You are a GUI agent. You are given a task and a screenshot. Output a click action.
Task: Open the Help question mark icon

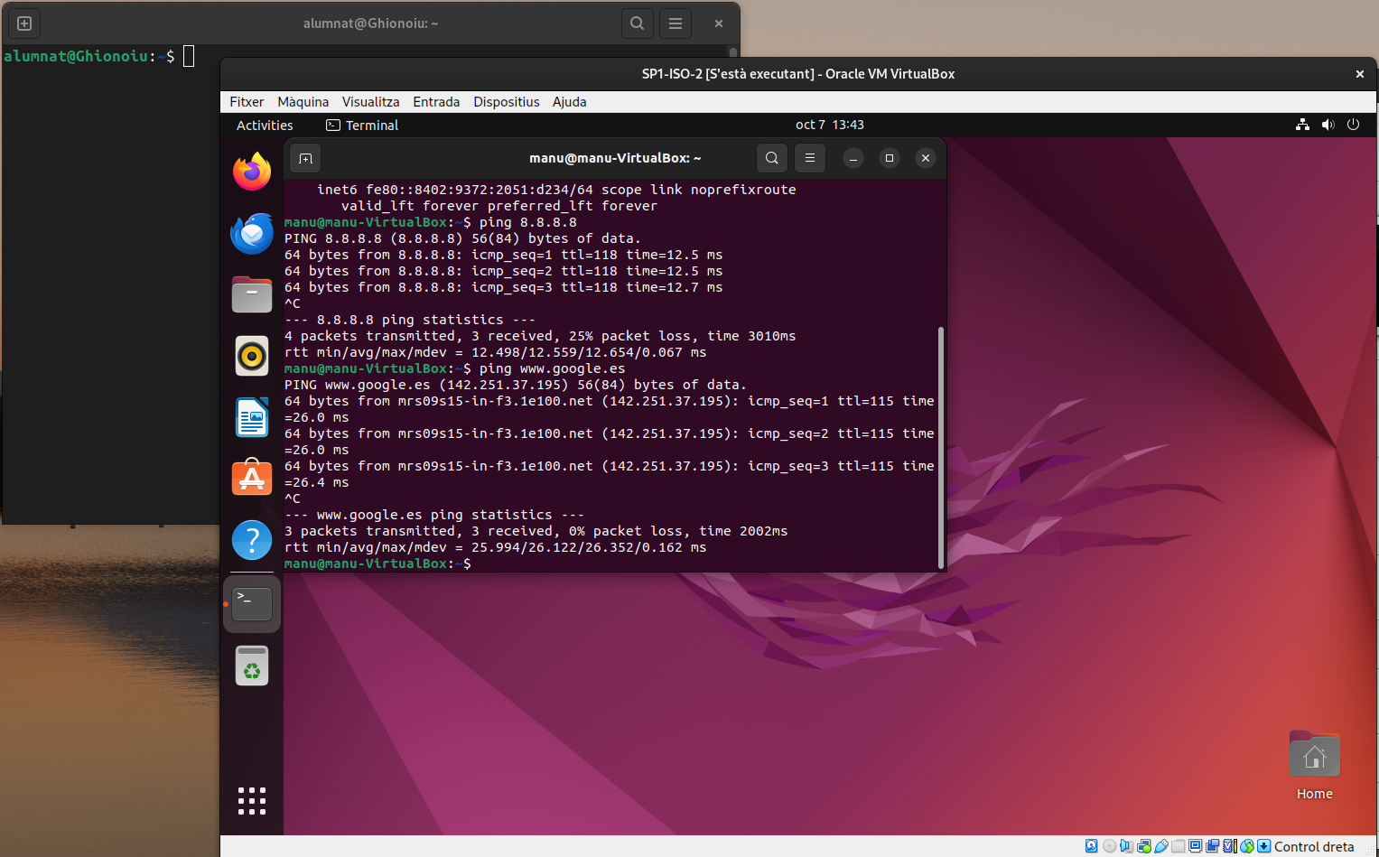point(252,540)
